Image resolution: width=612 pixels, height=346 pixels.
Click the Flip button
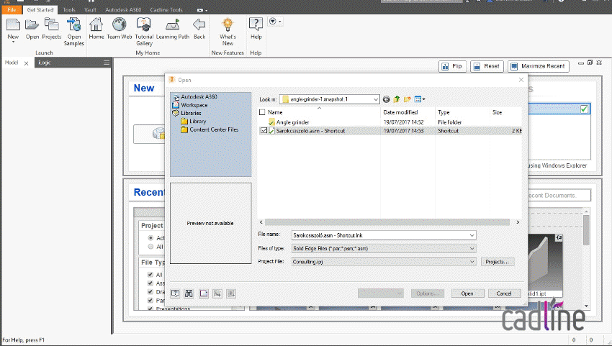[x=452, y=66]
